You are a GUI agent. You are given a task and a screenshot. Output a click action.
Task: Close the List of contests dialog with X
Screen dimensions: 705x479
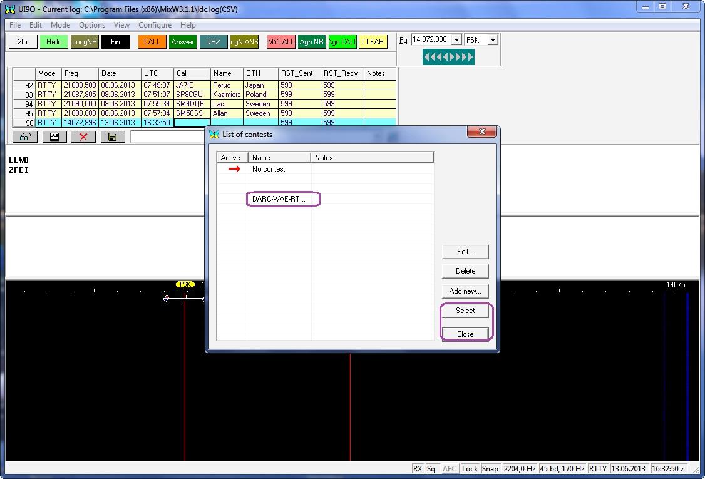point(482,132)
